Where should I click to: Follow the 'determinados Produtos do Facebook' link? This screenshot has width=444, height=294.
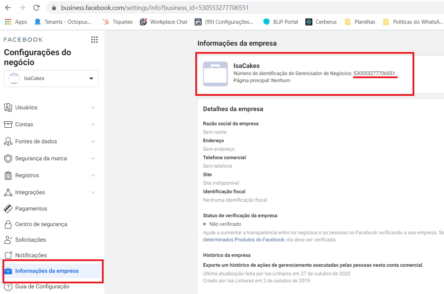244,240
